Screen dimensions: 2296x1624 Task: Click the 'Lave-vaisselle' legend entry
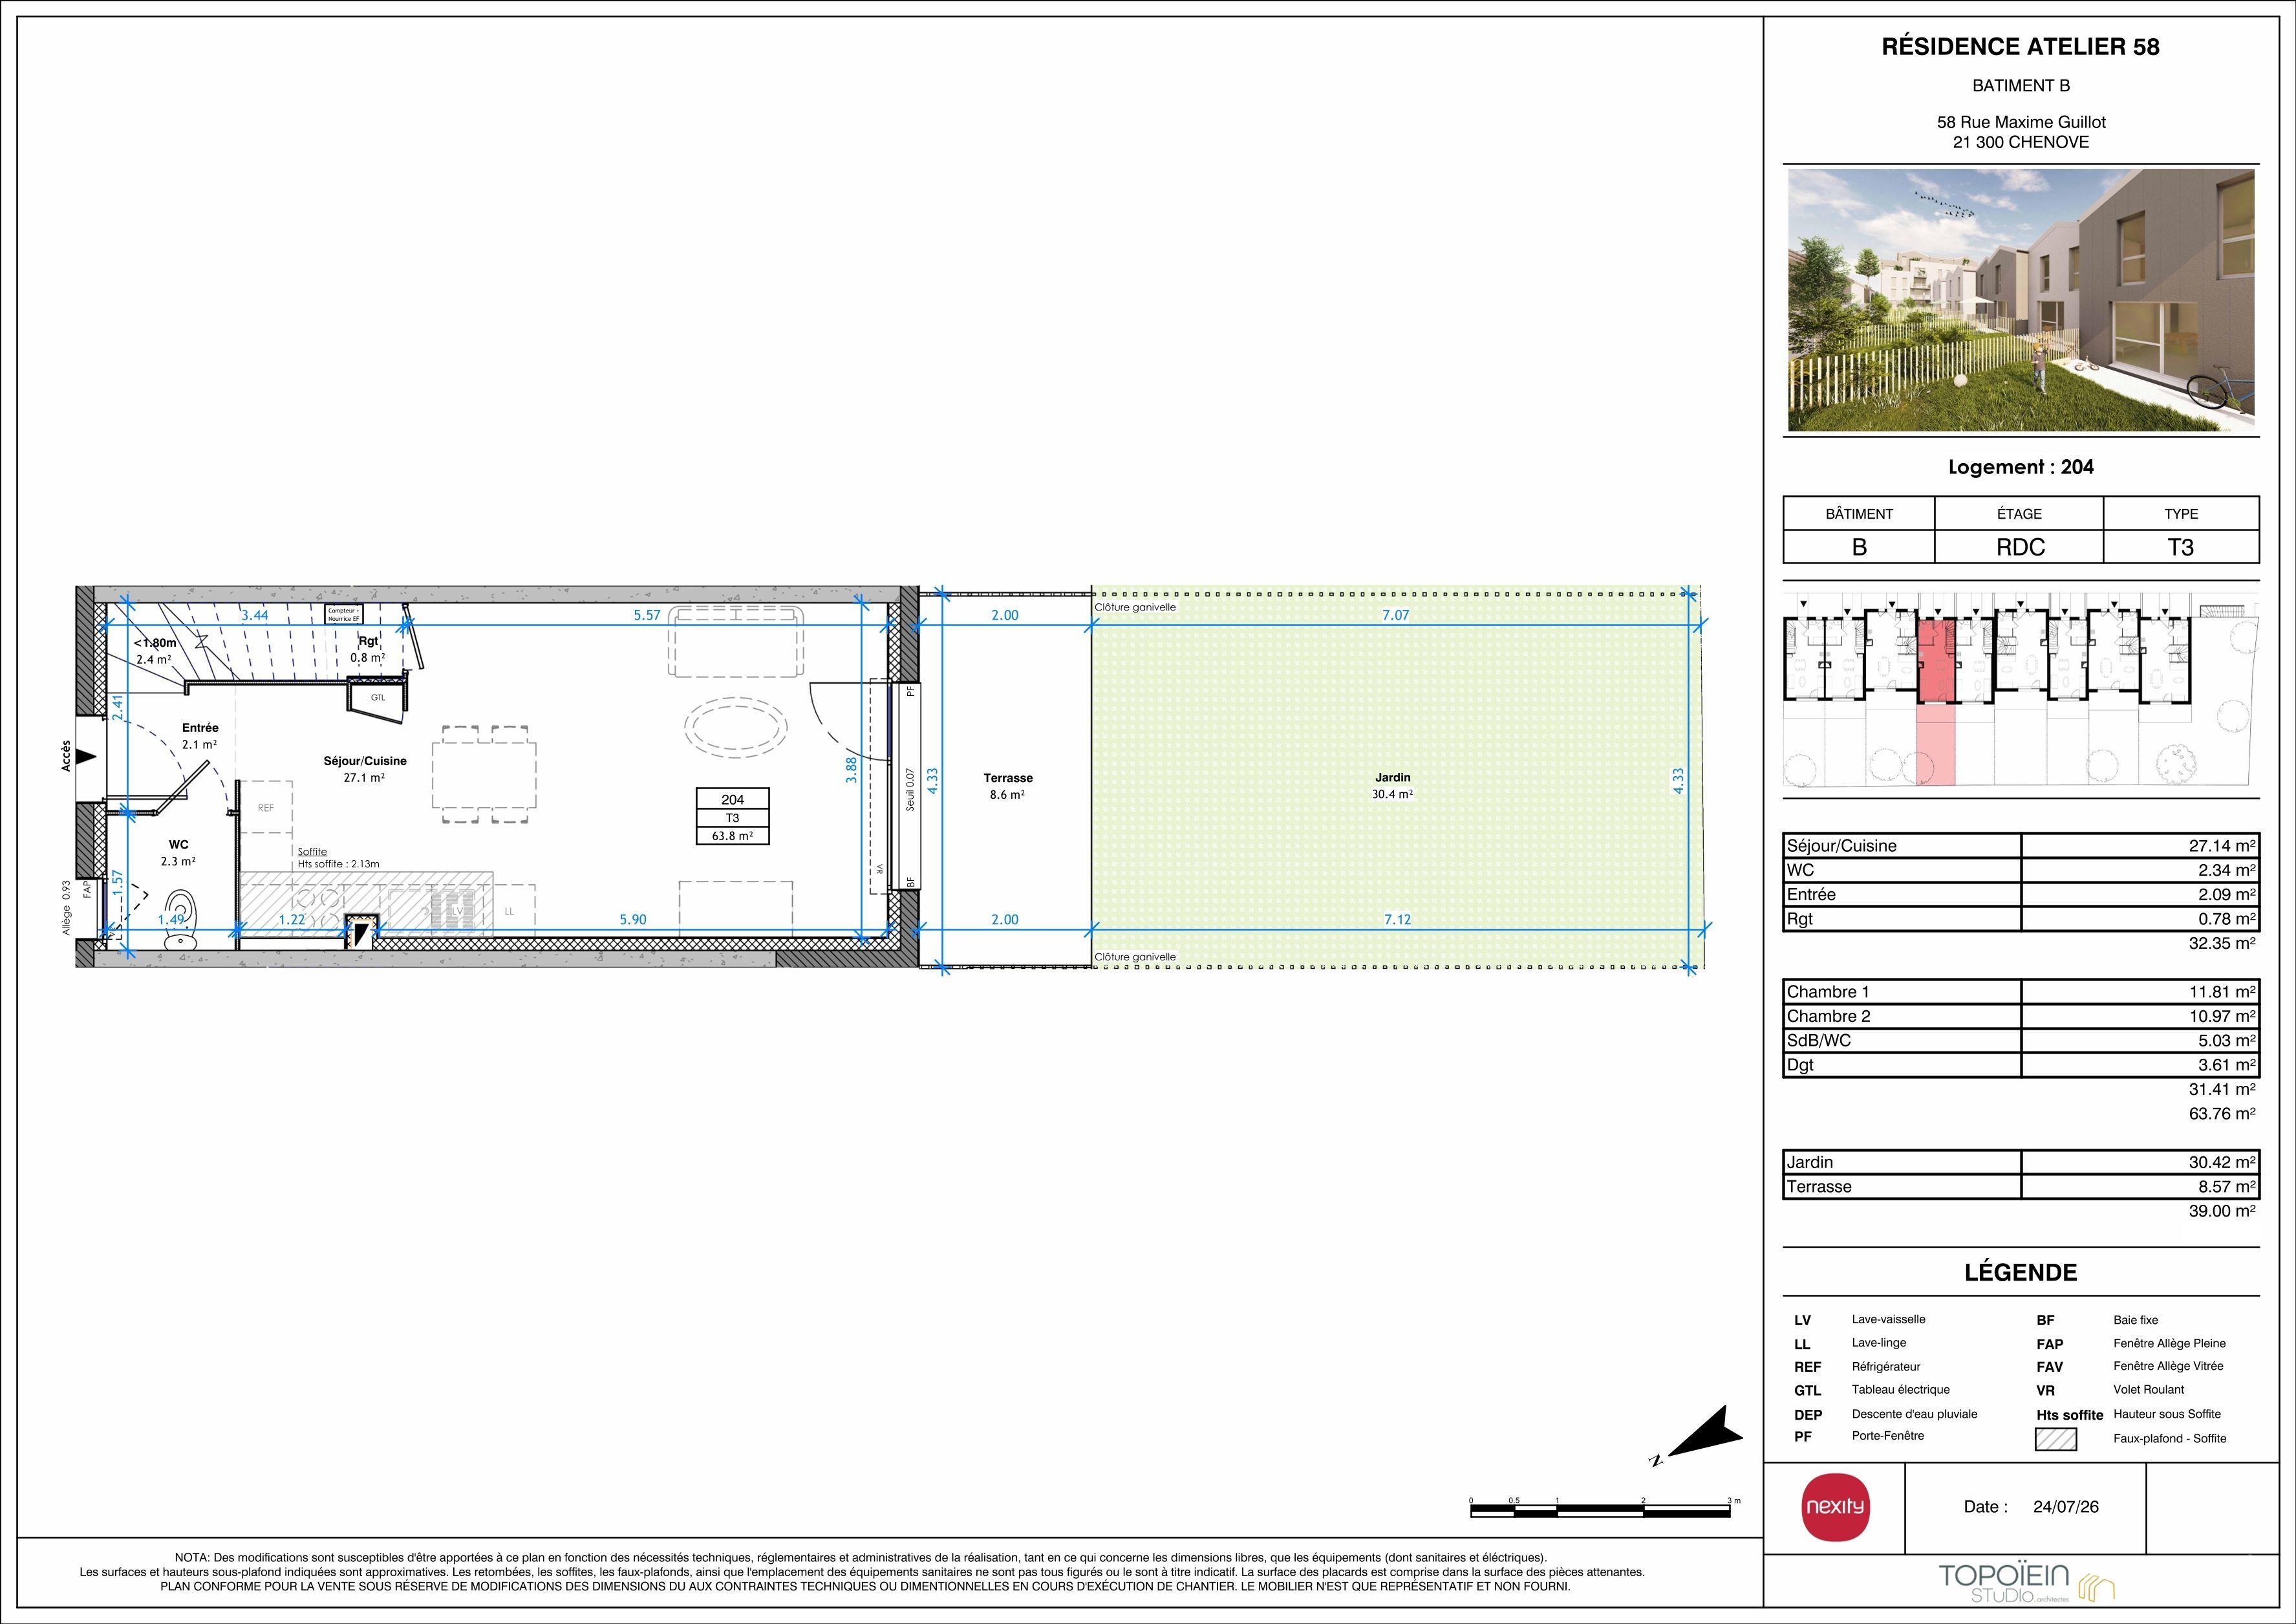[x=1888, y=1320]
